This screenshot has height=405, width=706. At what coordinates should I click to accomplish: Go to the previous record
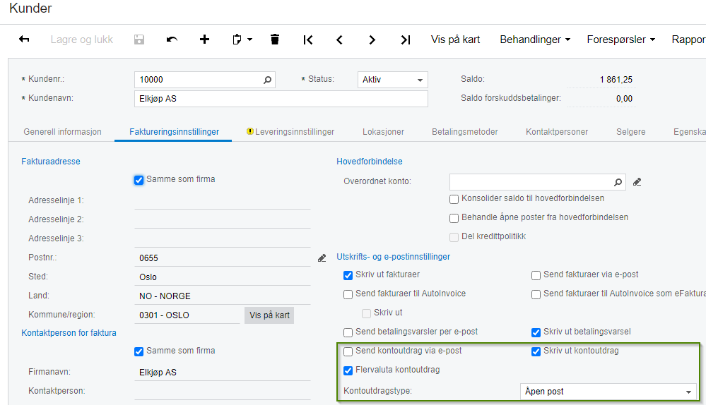click(x=340, y=40)
